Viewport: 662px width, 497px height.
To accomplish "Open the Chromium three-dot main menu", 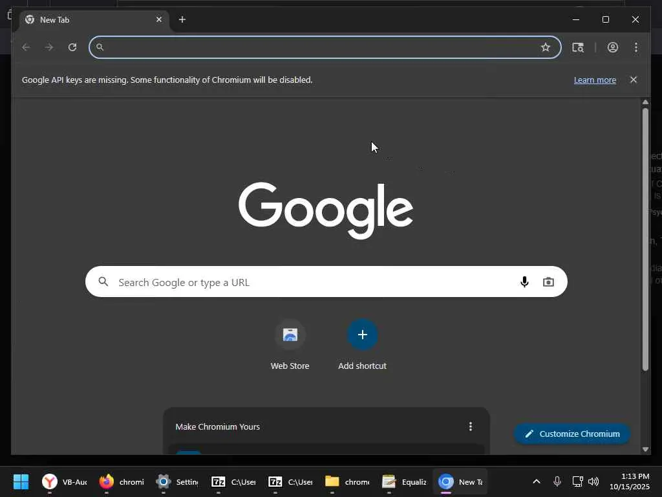I will [x=636, y=47].
